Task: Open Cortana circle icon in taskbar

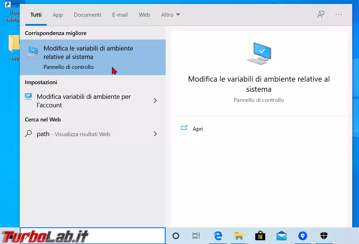Action: (176, 236)
